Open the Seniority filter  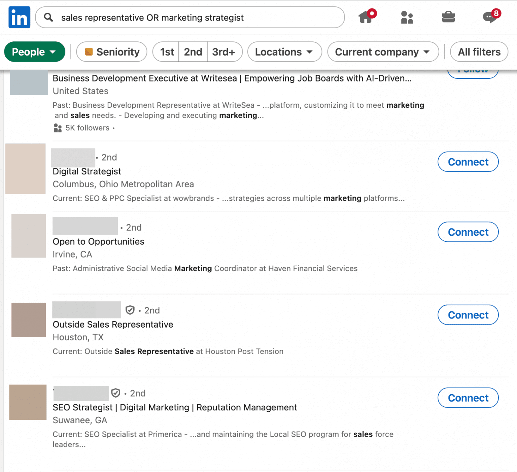111,52
